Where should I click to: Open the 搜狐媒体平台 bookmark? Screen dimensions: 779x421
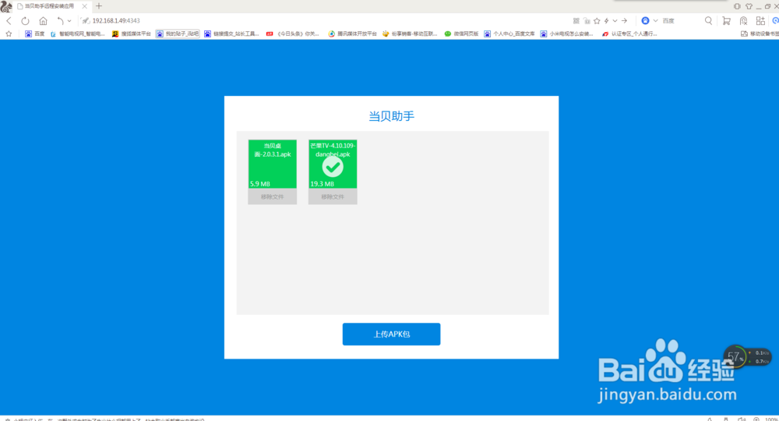pyautogui.click(x=131, y=34)
